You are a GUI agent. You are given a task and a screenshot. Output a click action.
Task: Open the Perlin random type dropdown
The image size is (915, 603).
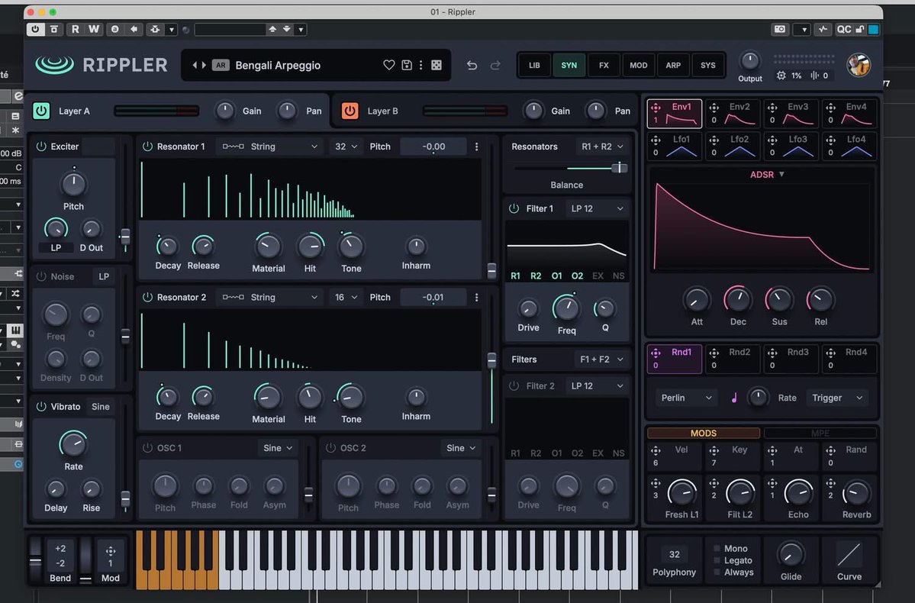coord(686,398)
